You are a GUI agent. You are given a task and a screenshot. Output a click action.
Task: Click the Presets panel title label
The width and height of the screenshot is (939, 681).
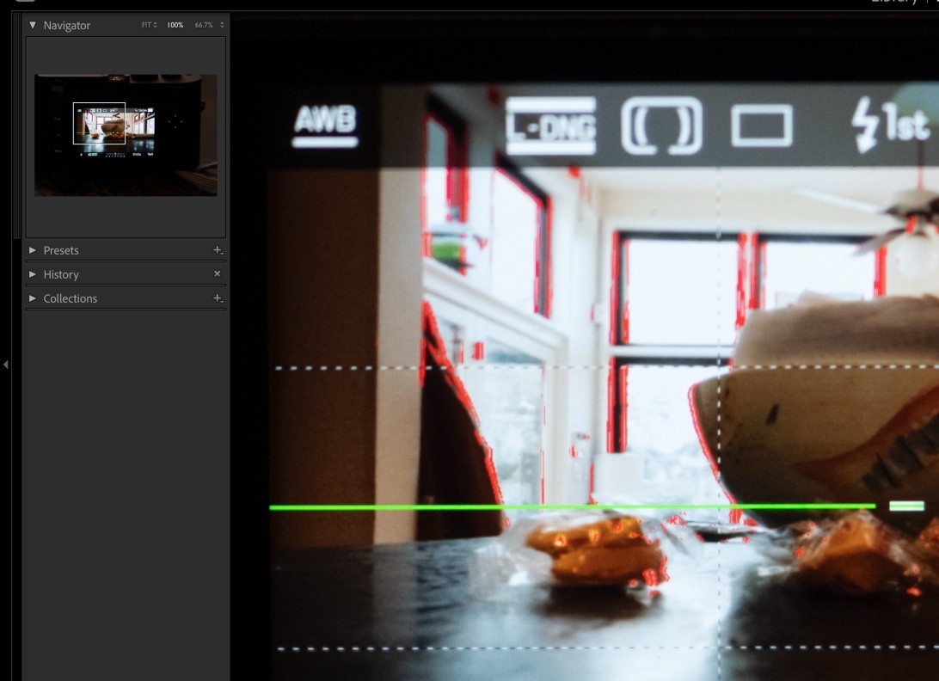(61, 250)
